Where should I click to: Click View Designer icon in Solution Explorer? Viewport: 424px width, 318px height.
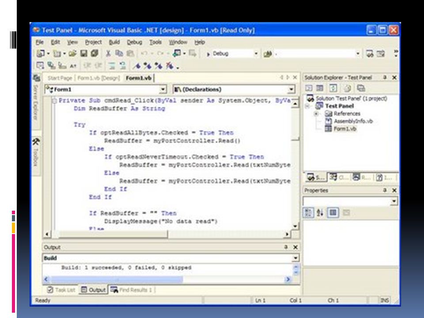click(x=320, y=88)
